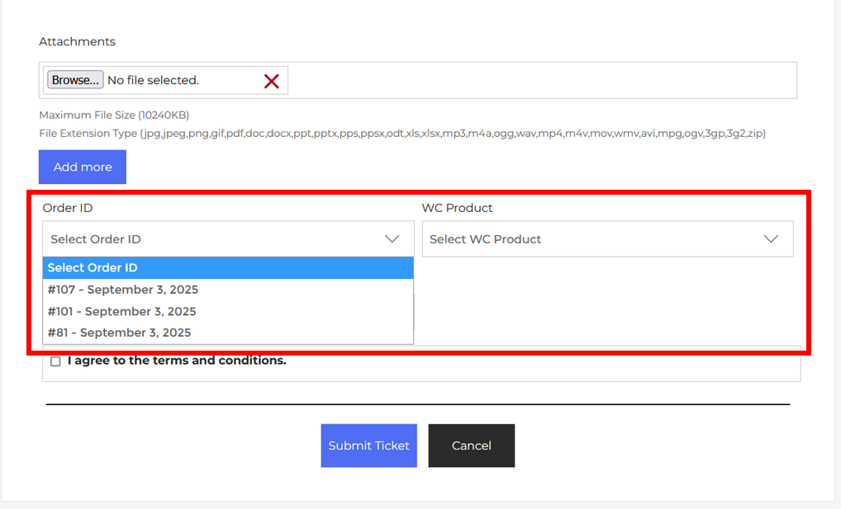Click the red X remove attachment icon

271,81
